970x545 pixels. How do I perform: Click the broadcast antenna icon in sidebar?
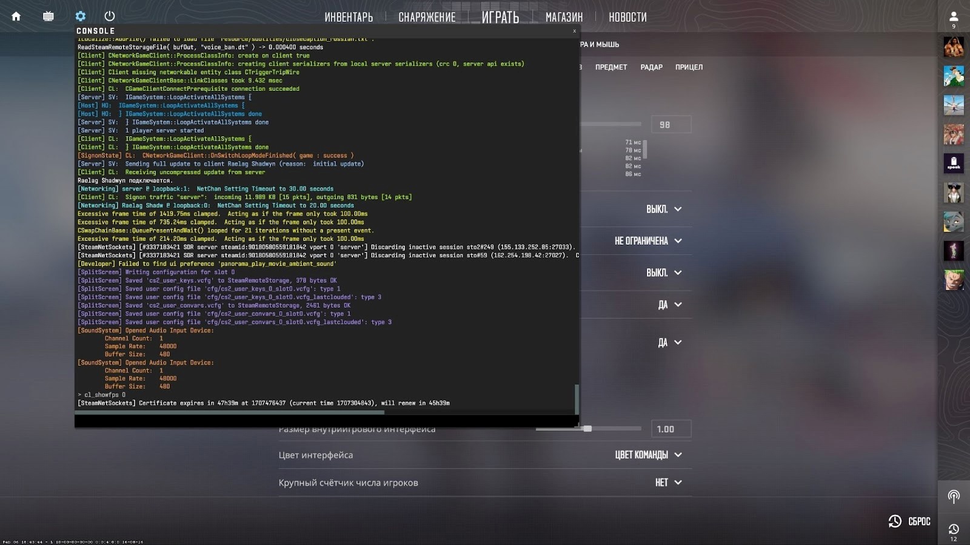pyautogui.click(x=953, y=497)
